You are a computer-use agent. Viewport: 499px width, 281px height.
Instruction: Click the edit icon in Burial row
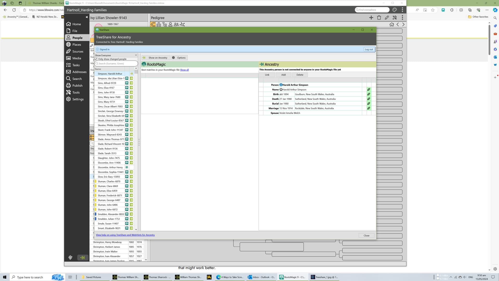point(369,104)
